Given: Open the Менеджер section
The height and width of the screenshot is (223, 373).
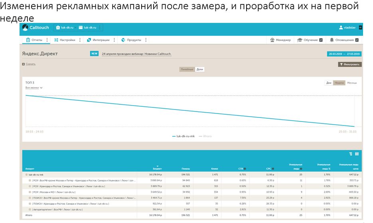Looking at the screenshot, I should pos(280,40).
